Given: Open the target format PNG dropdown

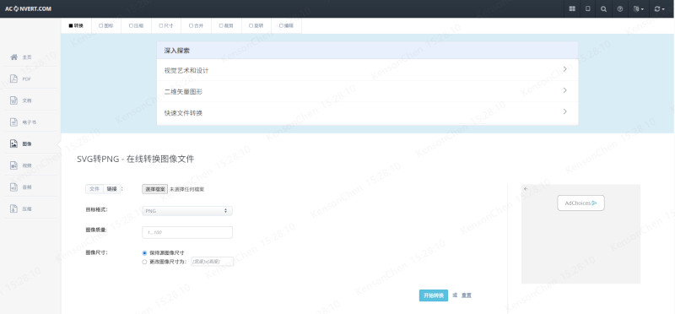Looking at the screenshot, I should click(187, 211).
